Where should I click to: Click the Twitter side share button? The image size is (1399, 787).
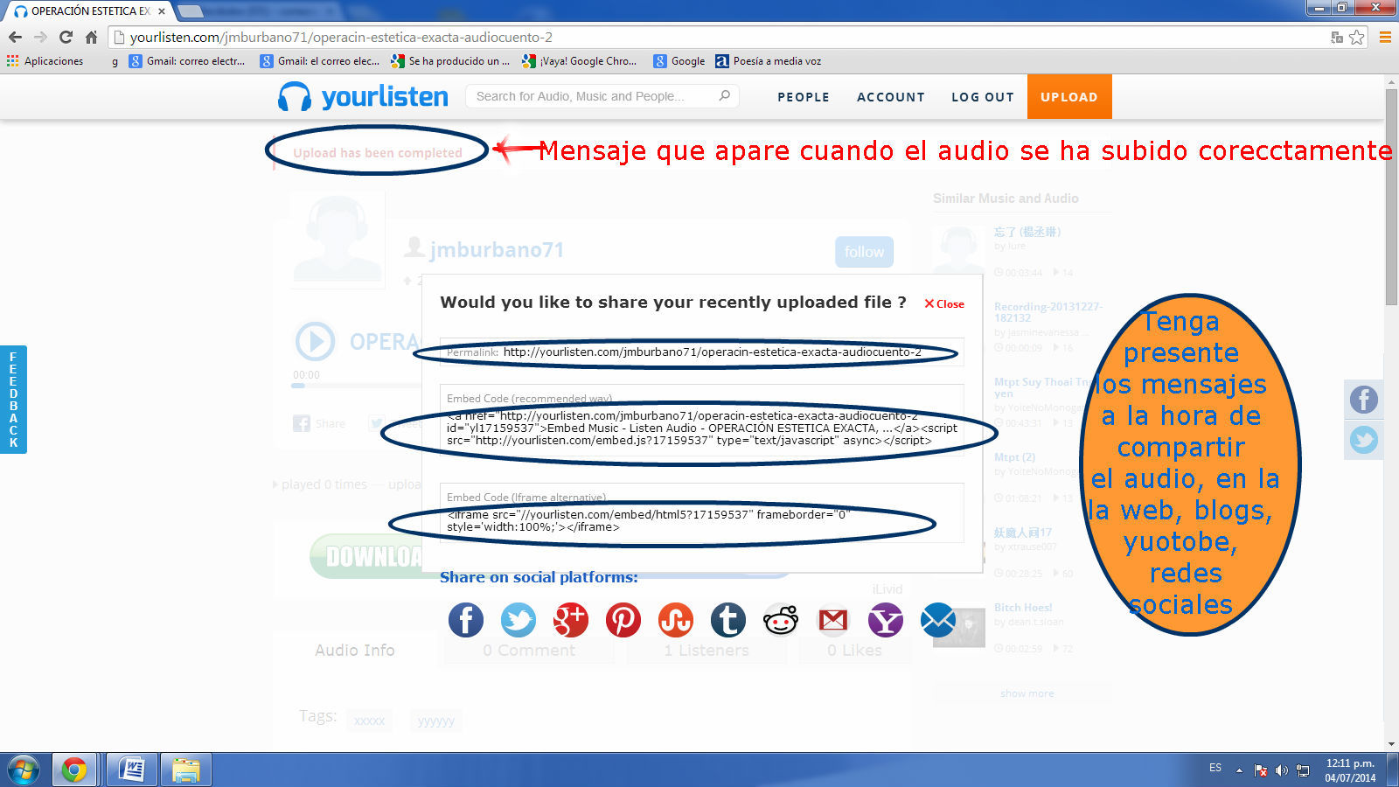pyautogui.click(x=1364, y=440)
